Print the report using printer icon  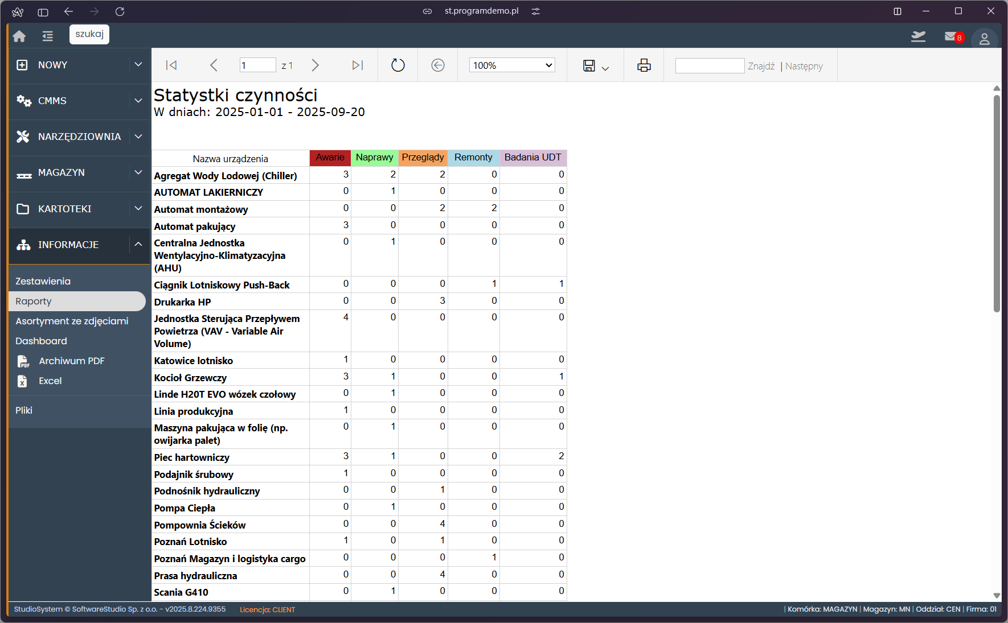pos(644,65)
